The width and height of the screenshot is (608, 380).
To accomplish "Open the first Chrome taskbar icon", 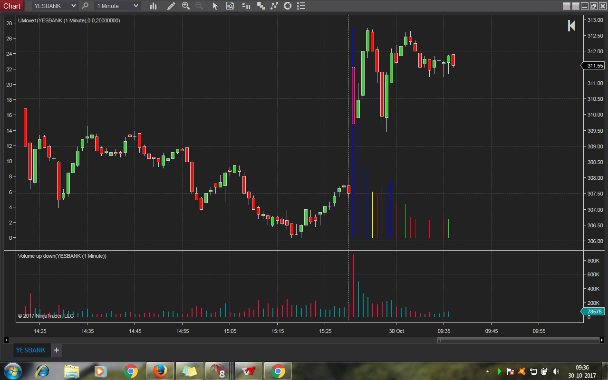I will pos(131,371).
